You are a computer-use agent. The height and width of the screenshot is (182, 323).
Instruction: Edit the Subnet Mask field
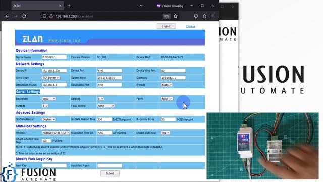point(110,78)
